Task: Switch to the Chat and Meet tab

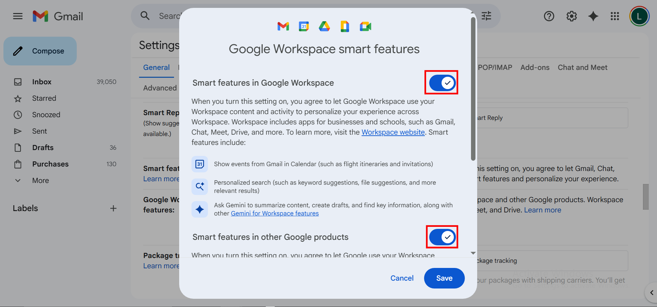Action: [582, 67]
